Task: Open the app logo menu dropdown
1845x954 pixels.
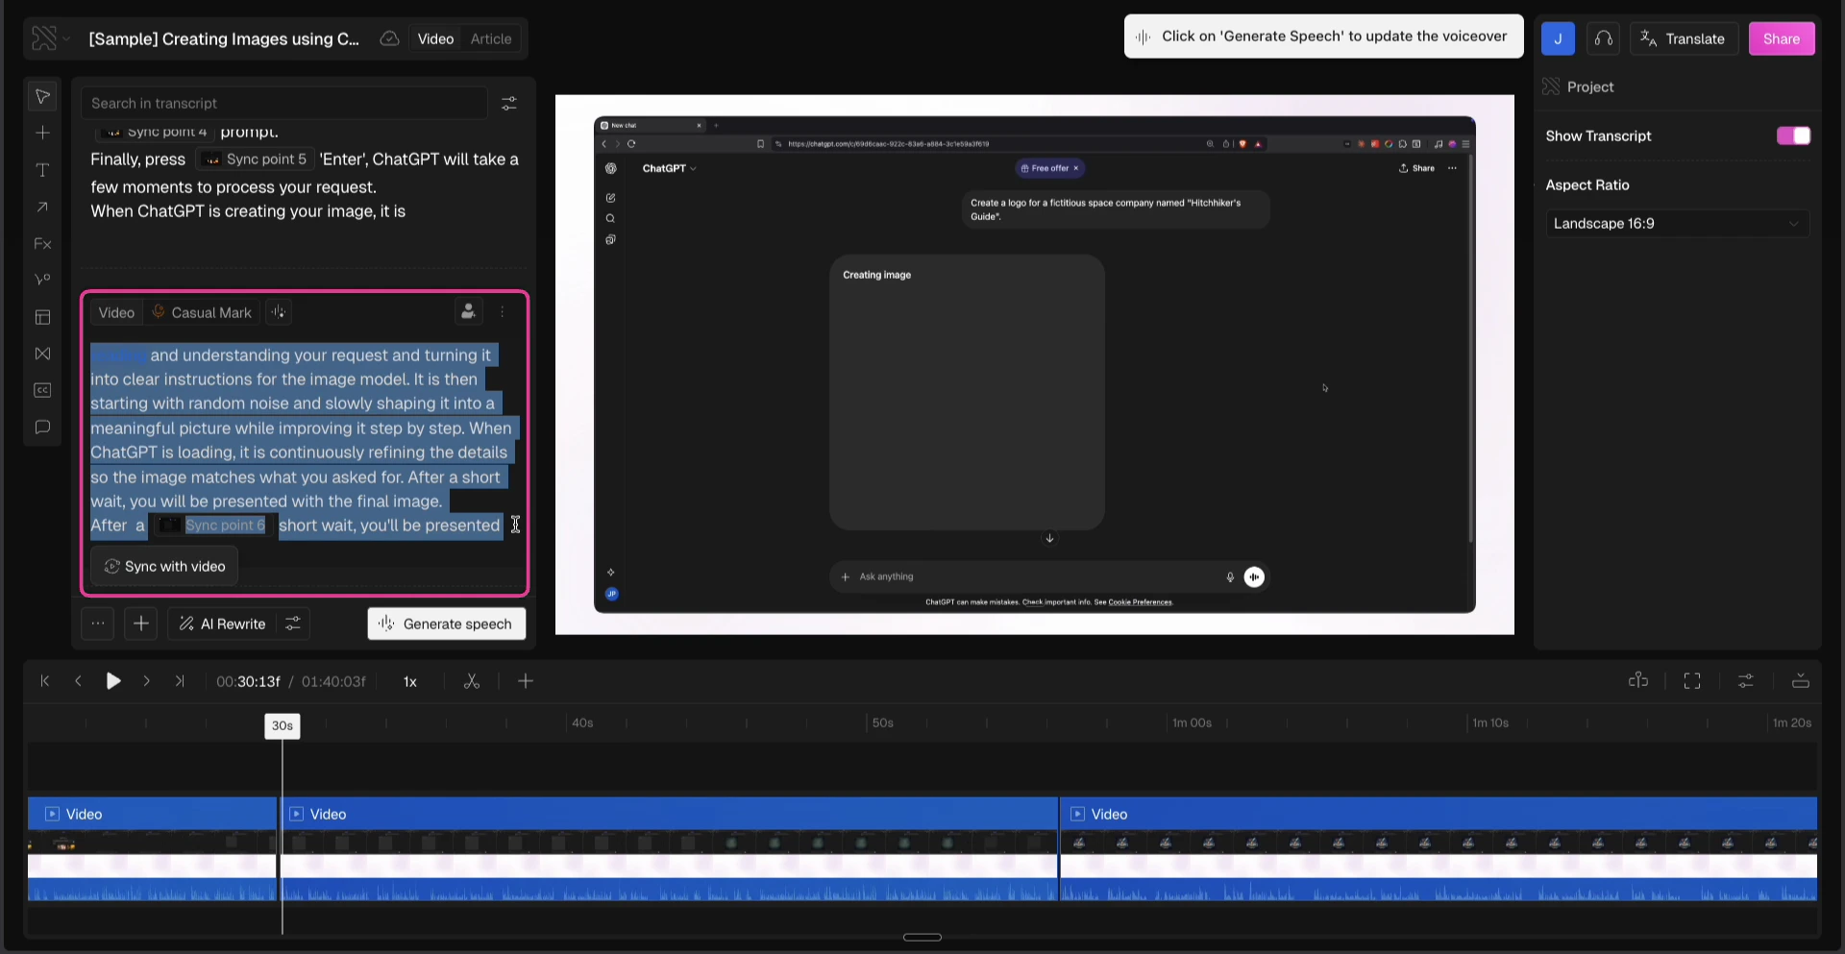Action: (49, 38)
